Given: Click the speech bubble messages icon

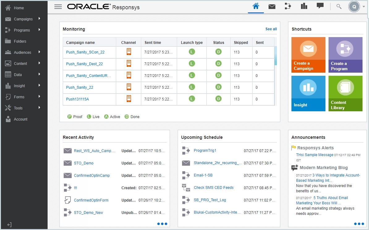Looking at the screenshot, I should pos(320,6).
